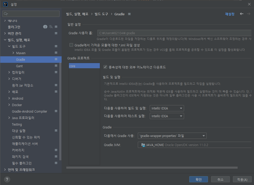The image size is (254, 185).
Task: Go back with the left arrow
Action: click(242, 14)
